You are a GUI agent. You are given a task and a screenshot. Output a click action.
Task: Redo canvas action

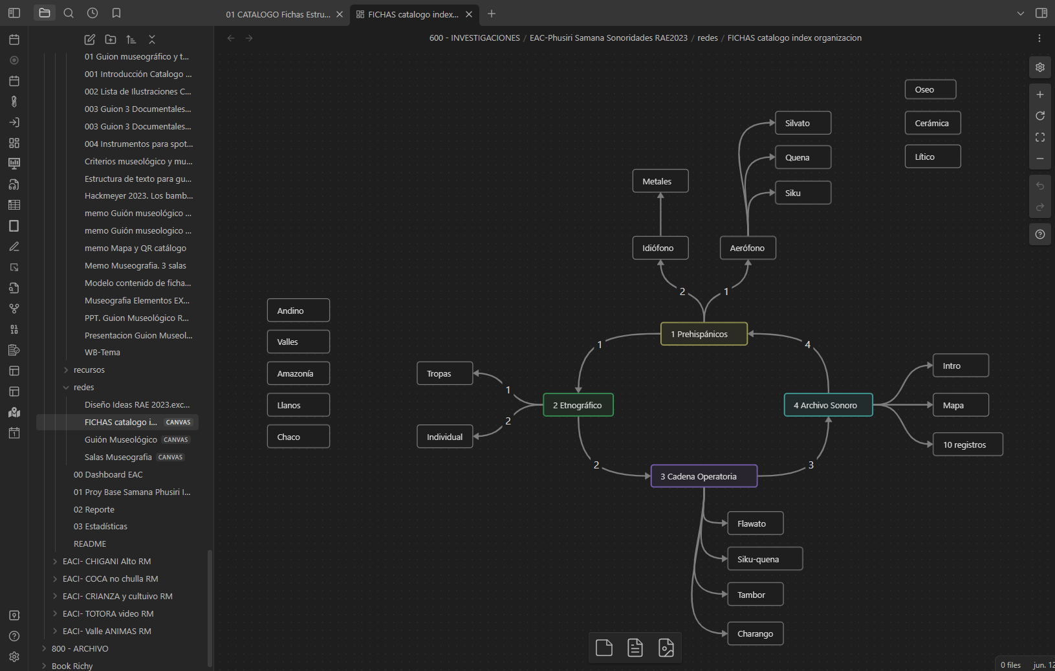coord(1040,207)
